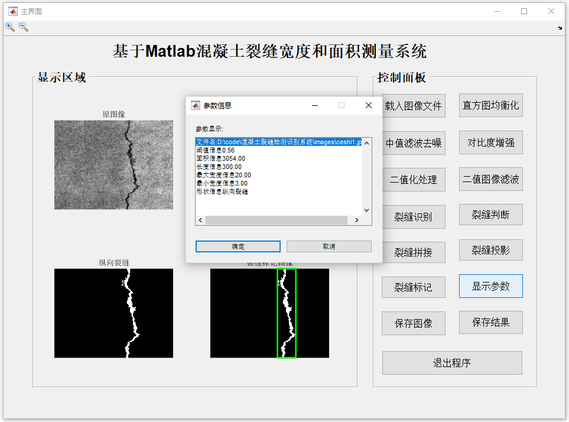Screen dimensions: 569x422
Task: Click the toolbar dock arrow icon
Action: (560, 28)
